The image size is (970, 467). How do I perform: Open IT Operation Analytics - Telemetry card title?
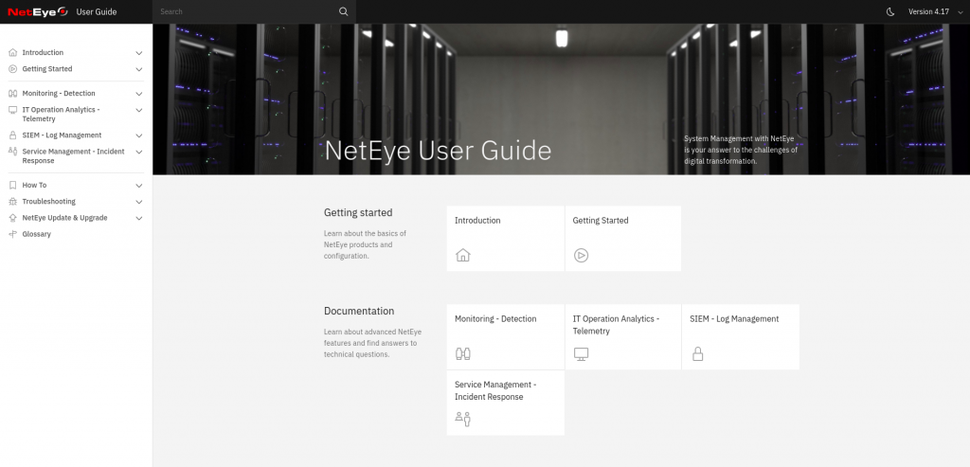coord(616,325)
